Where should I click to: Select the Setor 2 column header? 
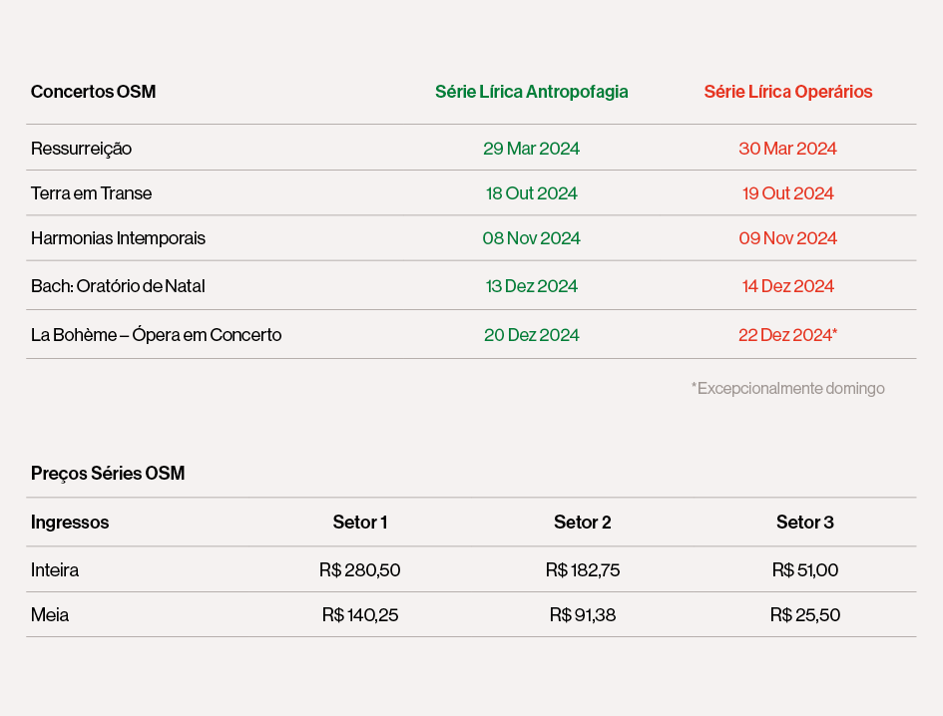pyautogui.click(x=582, y=522)
